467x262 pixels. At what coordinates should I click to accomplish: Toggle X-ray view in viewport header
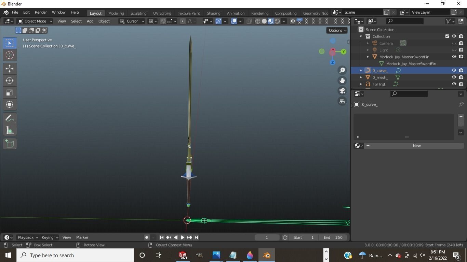coord(249,21)
